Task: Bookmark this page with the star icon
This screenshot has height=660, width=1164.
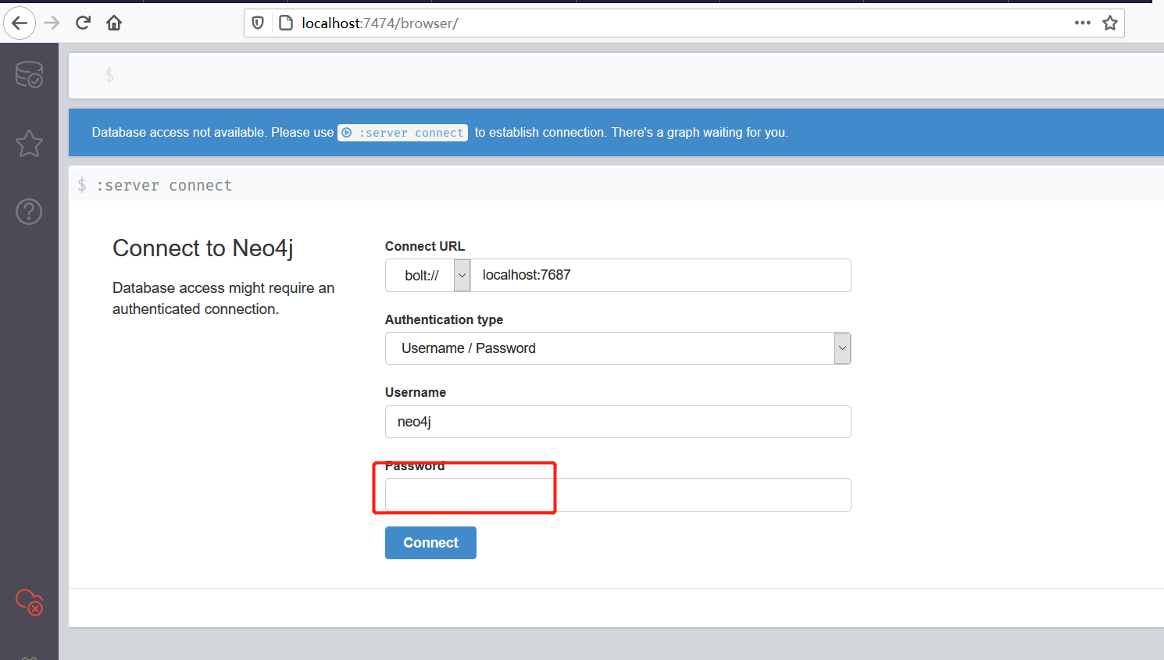Action: (1110, 23)
